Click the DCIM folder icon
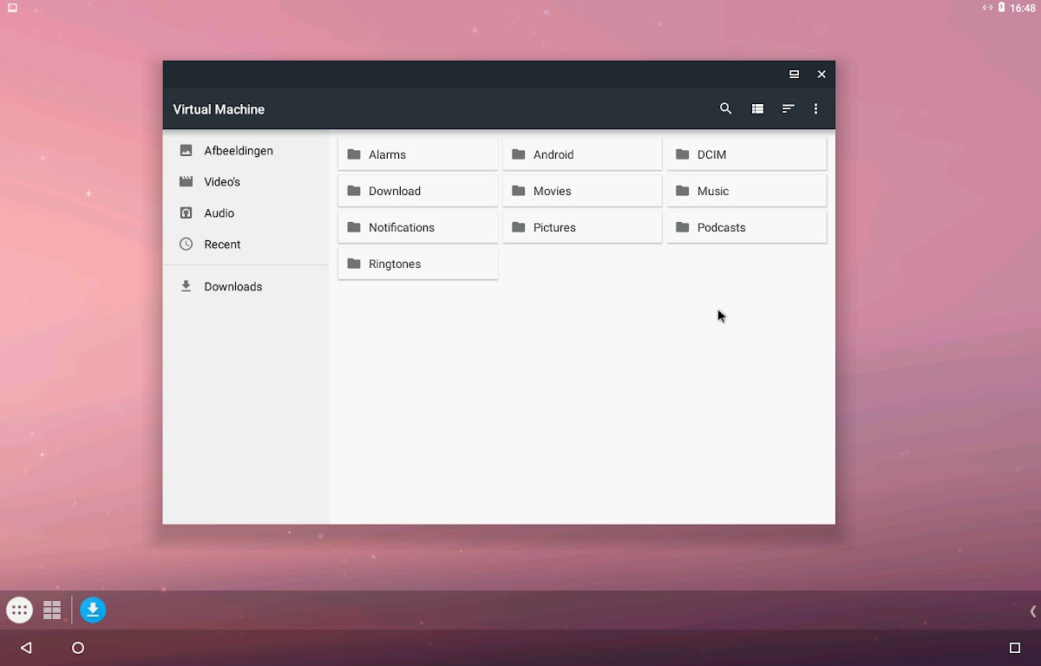Viewport: 1041px width, 666px height. 682,154
